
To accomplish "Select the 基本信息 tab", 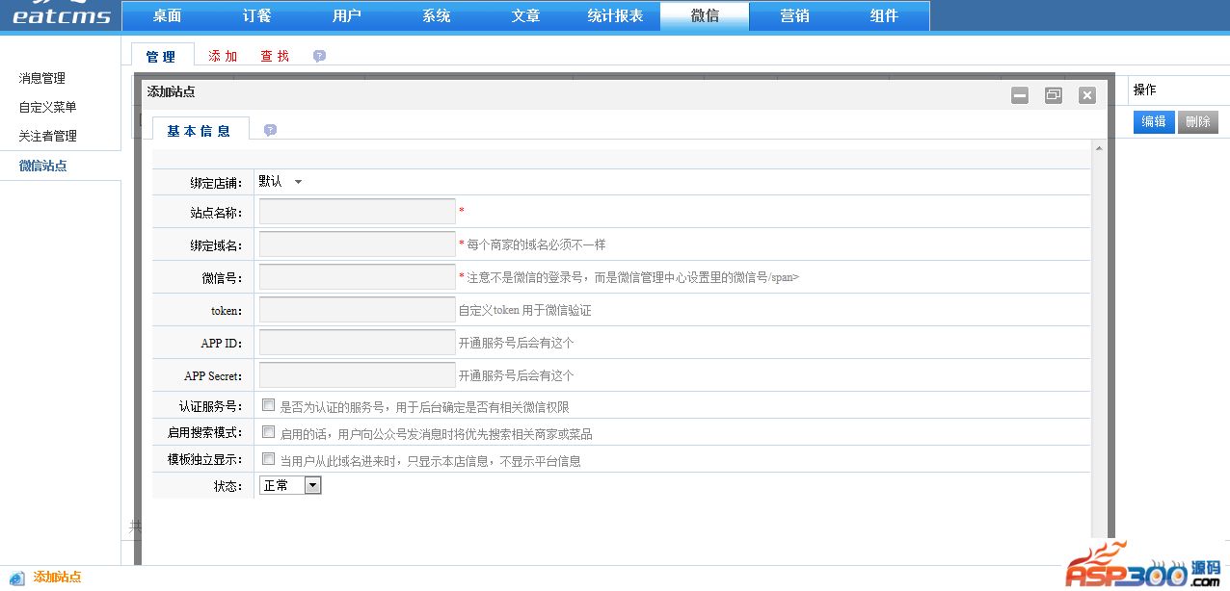I will (x=200, y=131).
